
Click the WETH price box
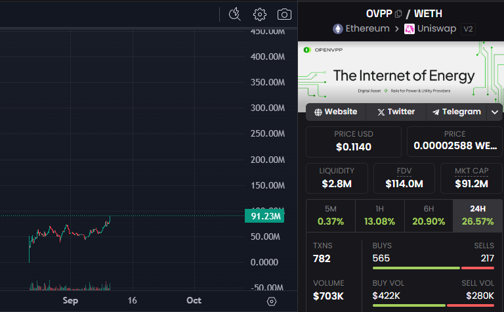coord(455,141)
